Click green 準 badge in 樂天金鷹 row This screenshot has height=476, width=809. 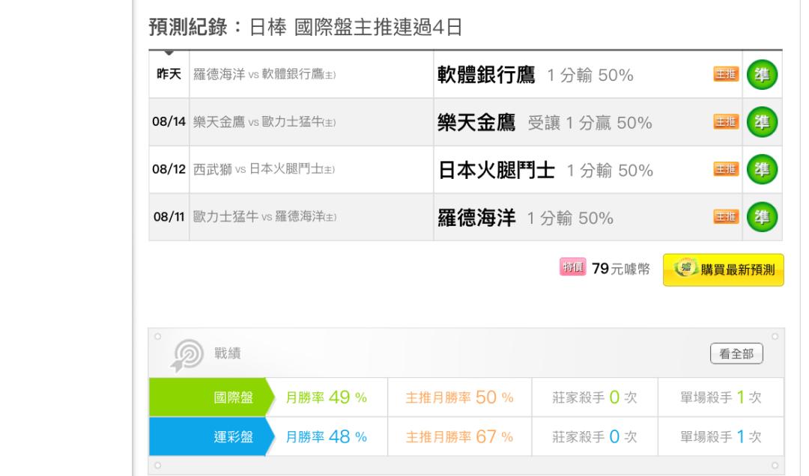762,122
